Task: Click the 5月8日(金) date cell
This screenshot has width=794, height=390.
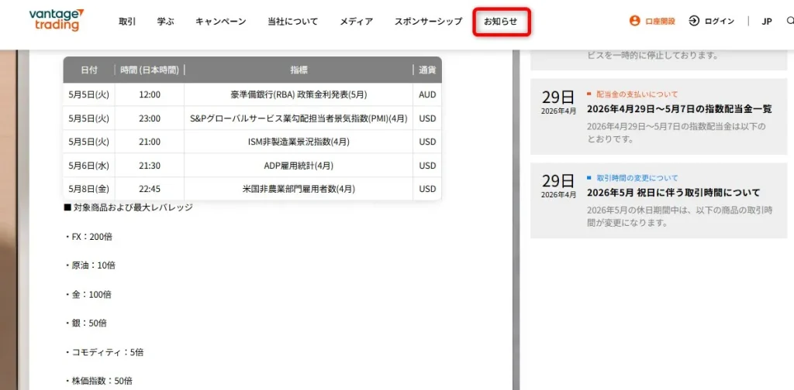Action: (89, 189)
